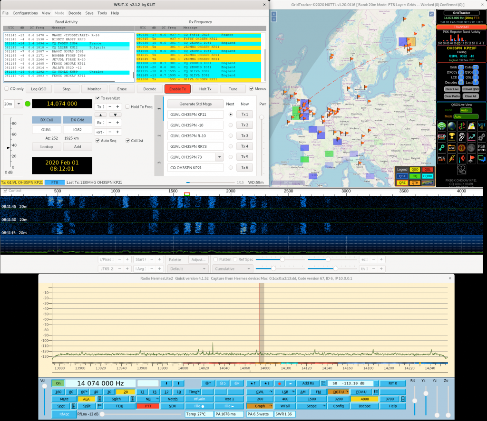Open the Decode menu
This screenshot has height=421, width=487.
point(75,13)
